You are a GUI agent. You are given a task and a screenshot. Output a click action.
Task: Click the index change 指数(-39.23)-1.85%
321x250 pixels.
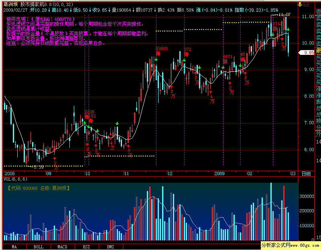pyautogui.click(x=256, y=10)
